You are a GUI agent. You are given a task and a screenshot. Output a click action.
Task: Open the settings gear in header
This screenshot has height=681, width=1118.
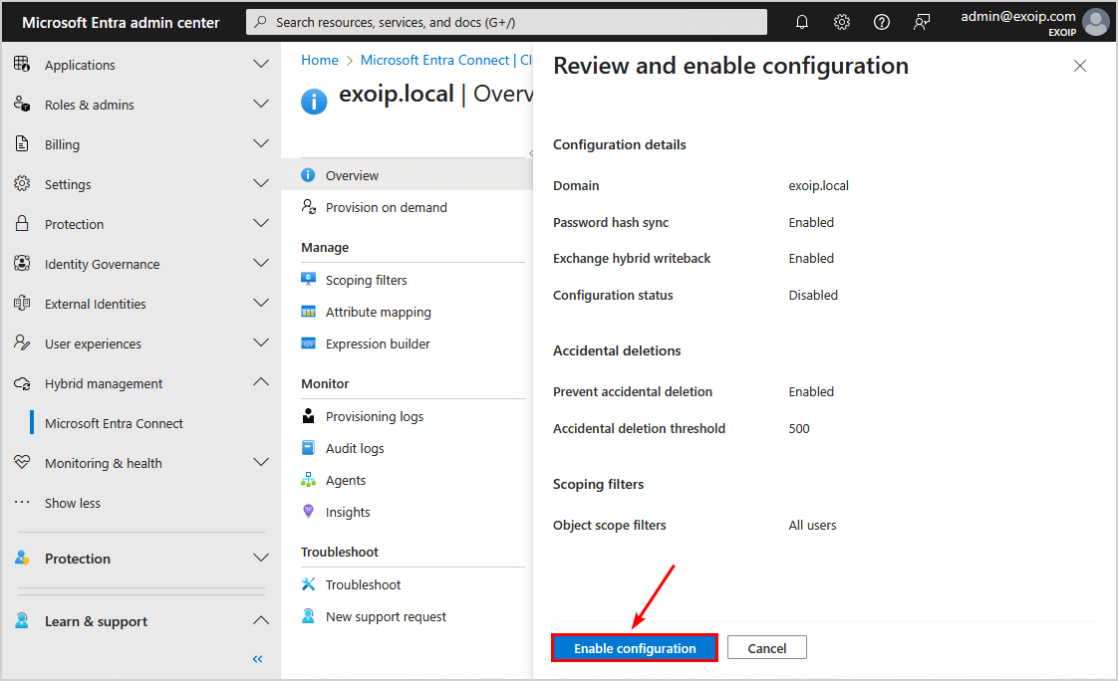tap(842, 22)
